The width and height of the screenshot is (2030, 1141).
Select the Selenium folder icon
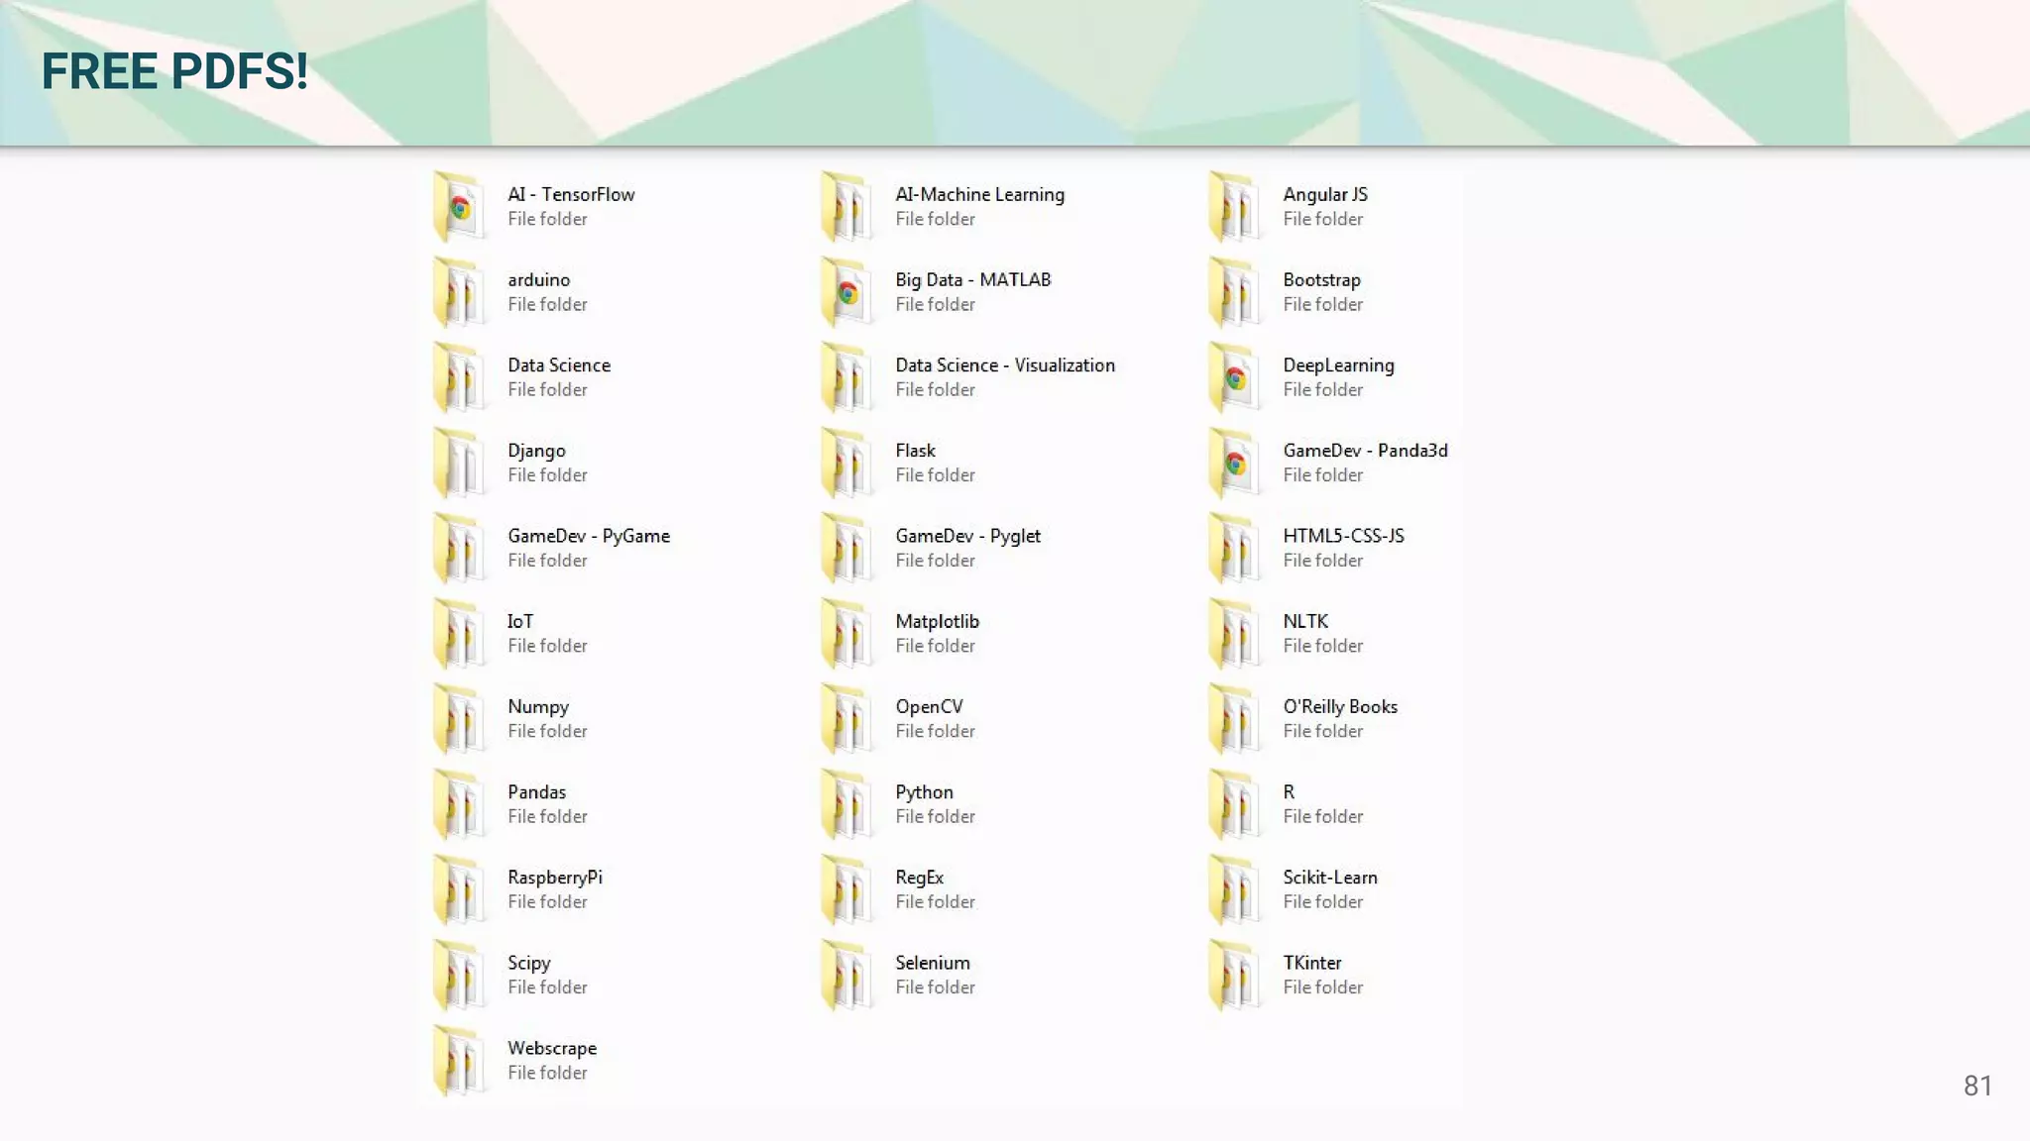point(847,975)
